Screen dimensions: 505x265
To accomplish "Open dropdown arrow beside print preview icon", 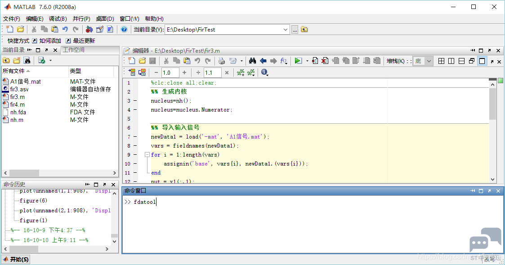I will click(x=241, y=61).
